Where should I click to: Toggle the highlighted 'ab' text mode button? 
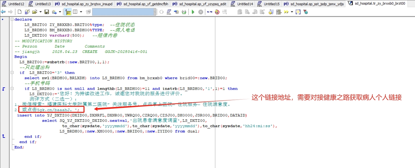point(68,12)
